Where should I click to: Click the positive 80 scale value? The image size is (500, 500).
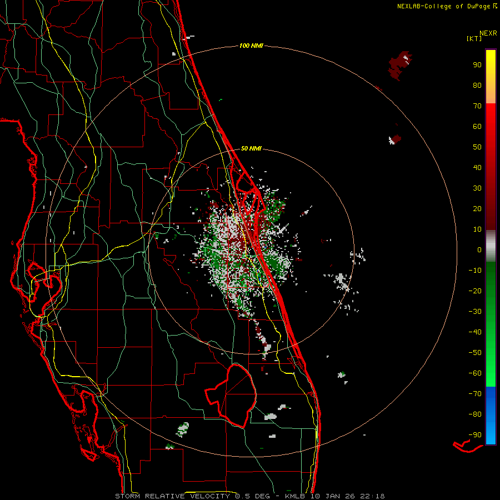point(477,85)
